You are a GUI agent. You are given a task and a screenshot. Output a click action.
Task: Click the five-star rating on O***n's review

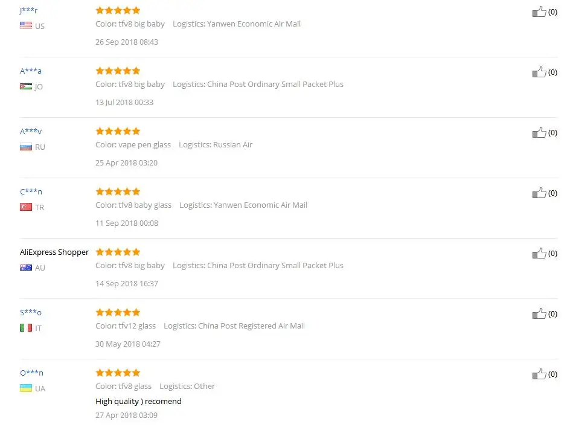[118, 373]
